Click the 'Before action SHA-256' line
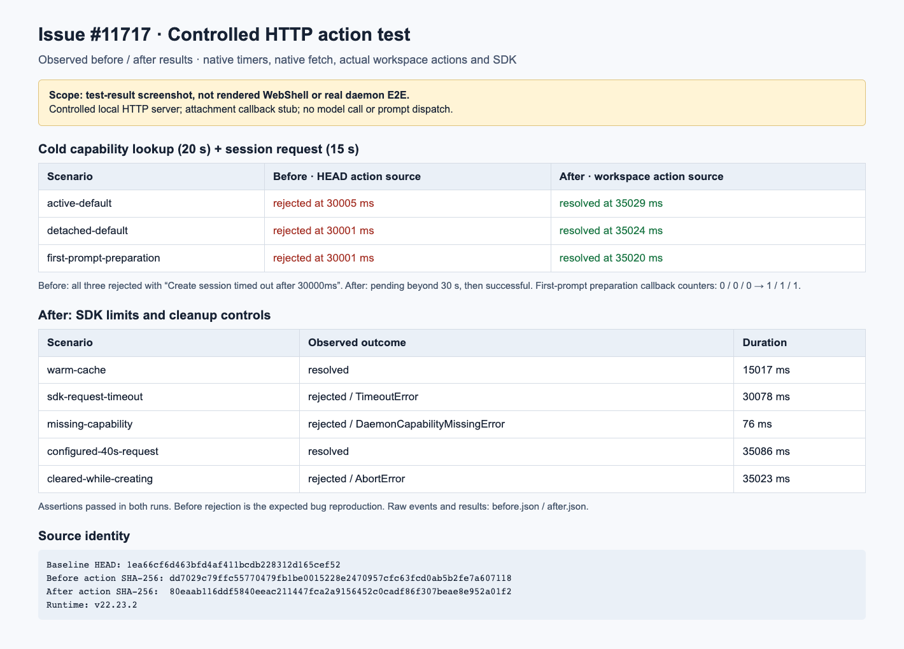 pyautogui.click(x=279, y=578)
